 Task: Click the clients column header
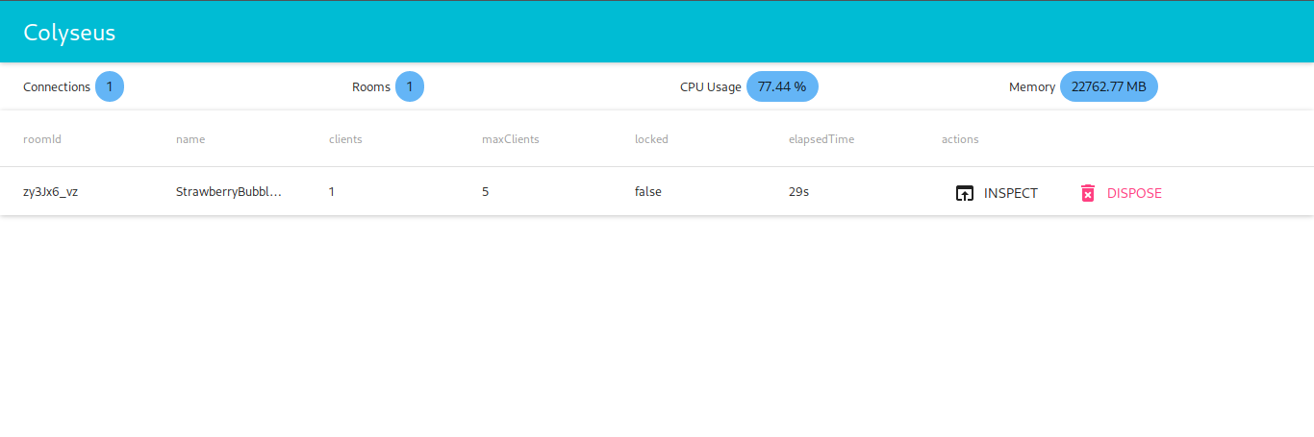pyautogui.click(x=345, y=139)
